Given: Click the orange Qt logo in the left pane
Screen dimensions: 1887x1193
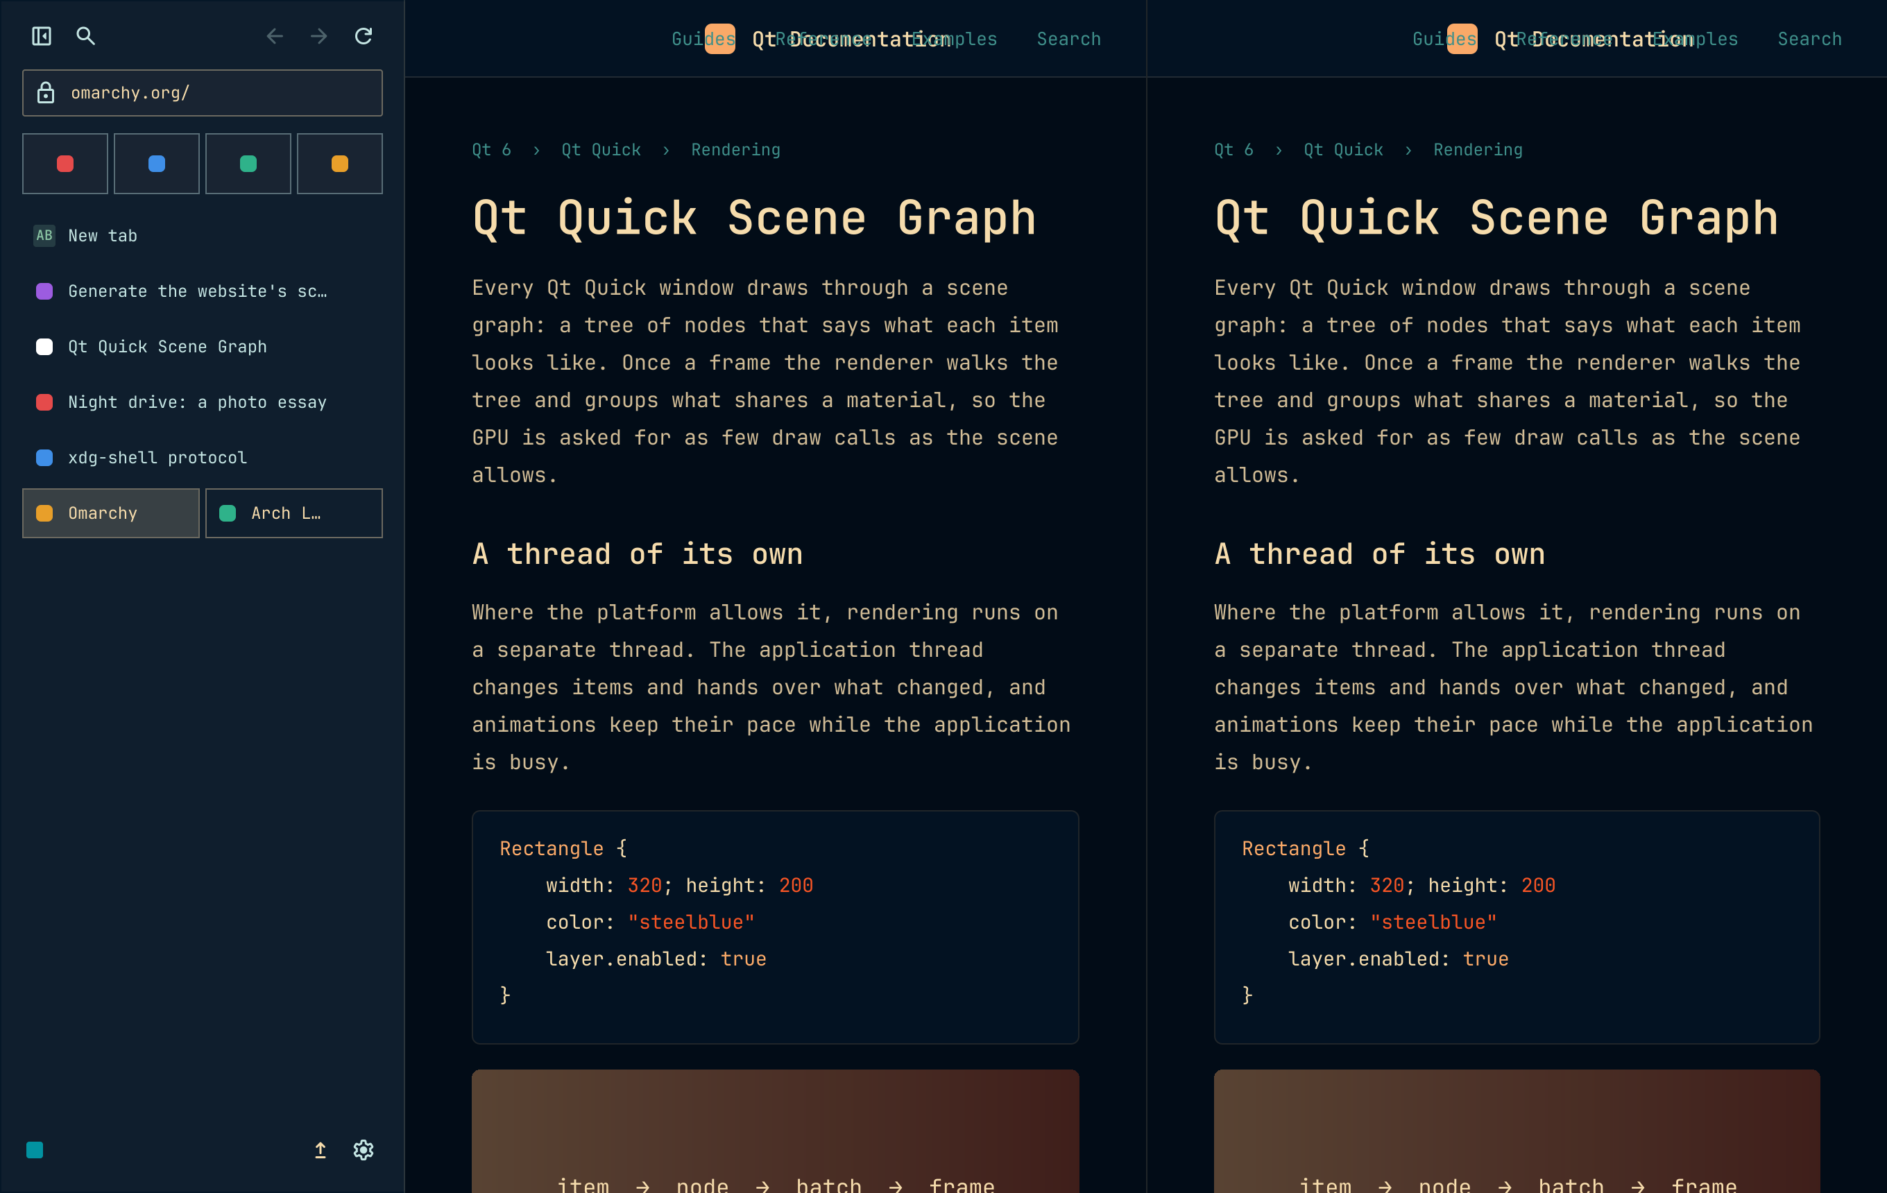Looking at the screenshot, I should point(719,39).
